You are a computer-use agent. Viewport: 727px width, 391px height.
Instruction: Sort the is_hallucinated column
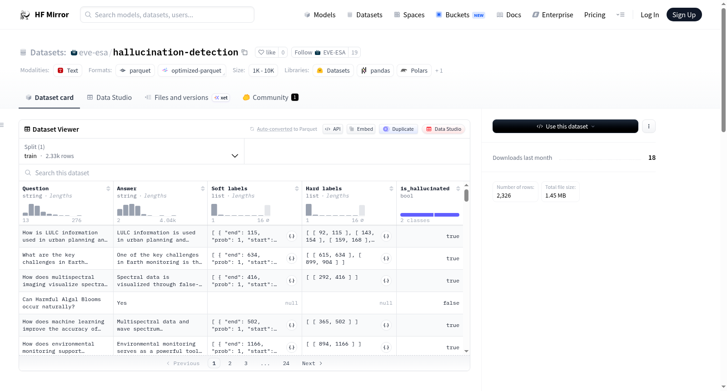(458, 188)
